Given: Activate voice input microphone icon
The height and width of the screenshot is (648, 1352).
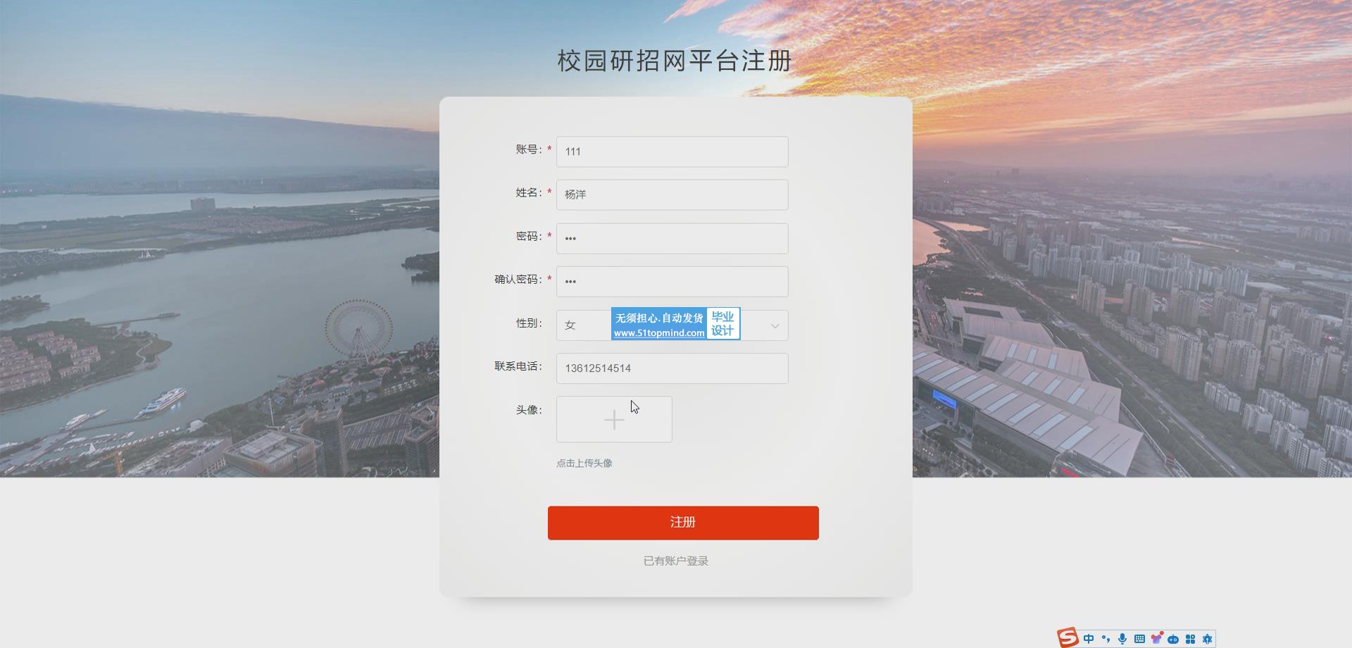Looking at the screenshot, I should (1122, 639).
